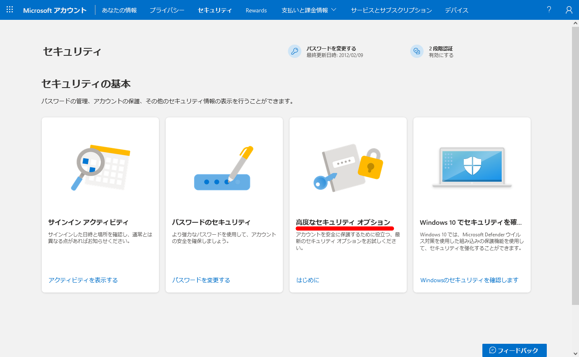Open the account profile icon
This screenshot has width=579, height=357.
point(569,10)
